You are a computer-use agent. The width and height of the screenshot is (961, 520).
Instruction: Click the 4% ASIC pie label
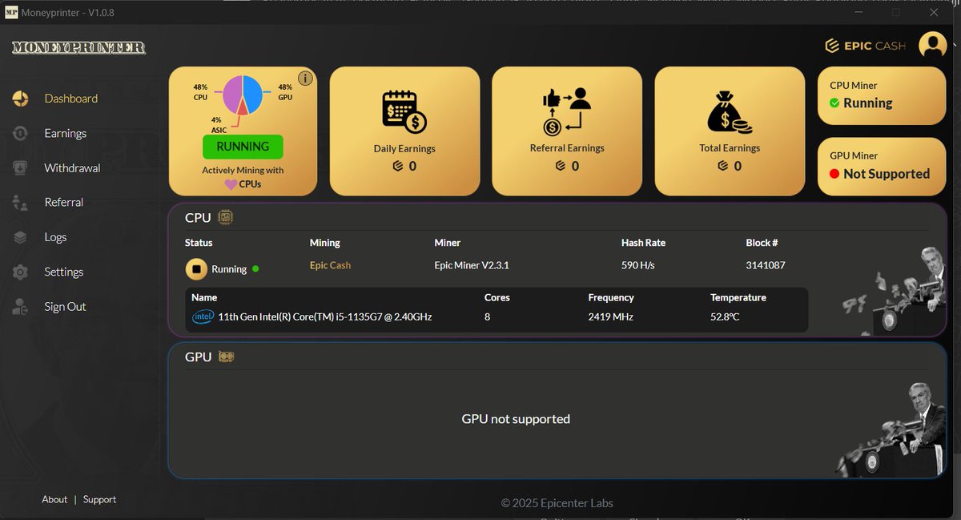coord(217,125)
